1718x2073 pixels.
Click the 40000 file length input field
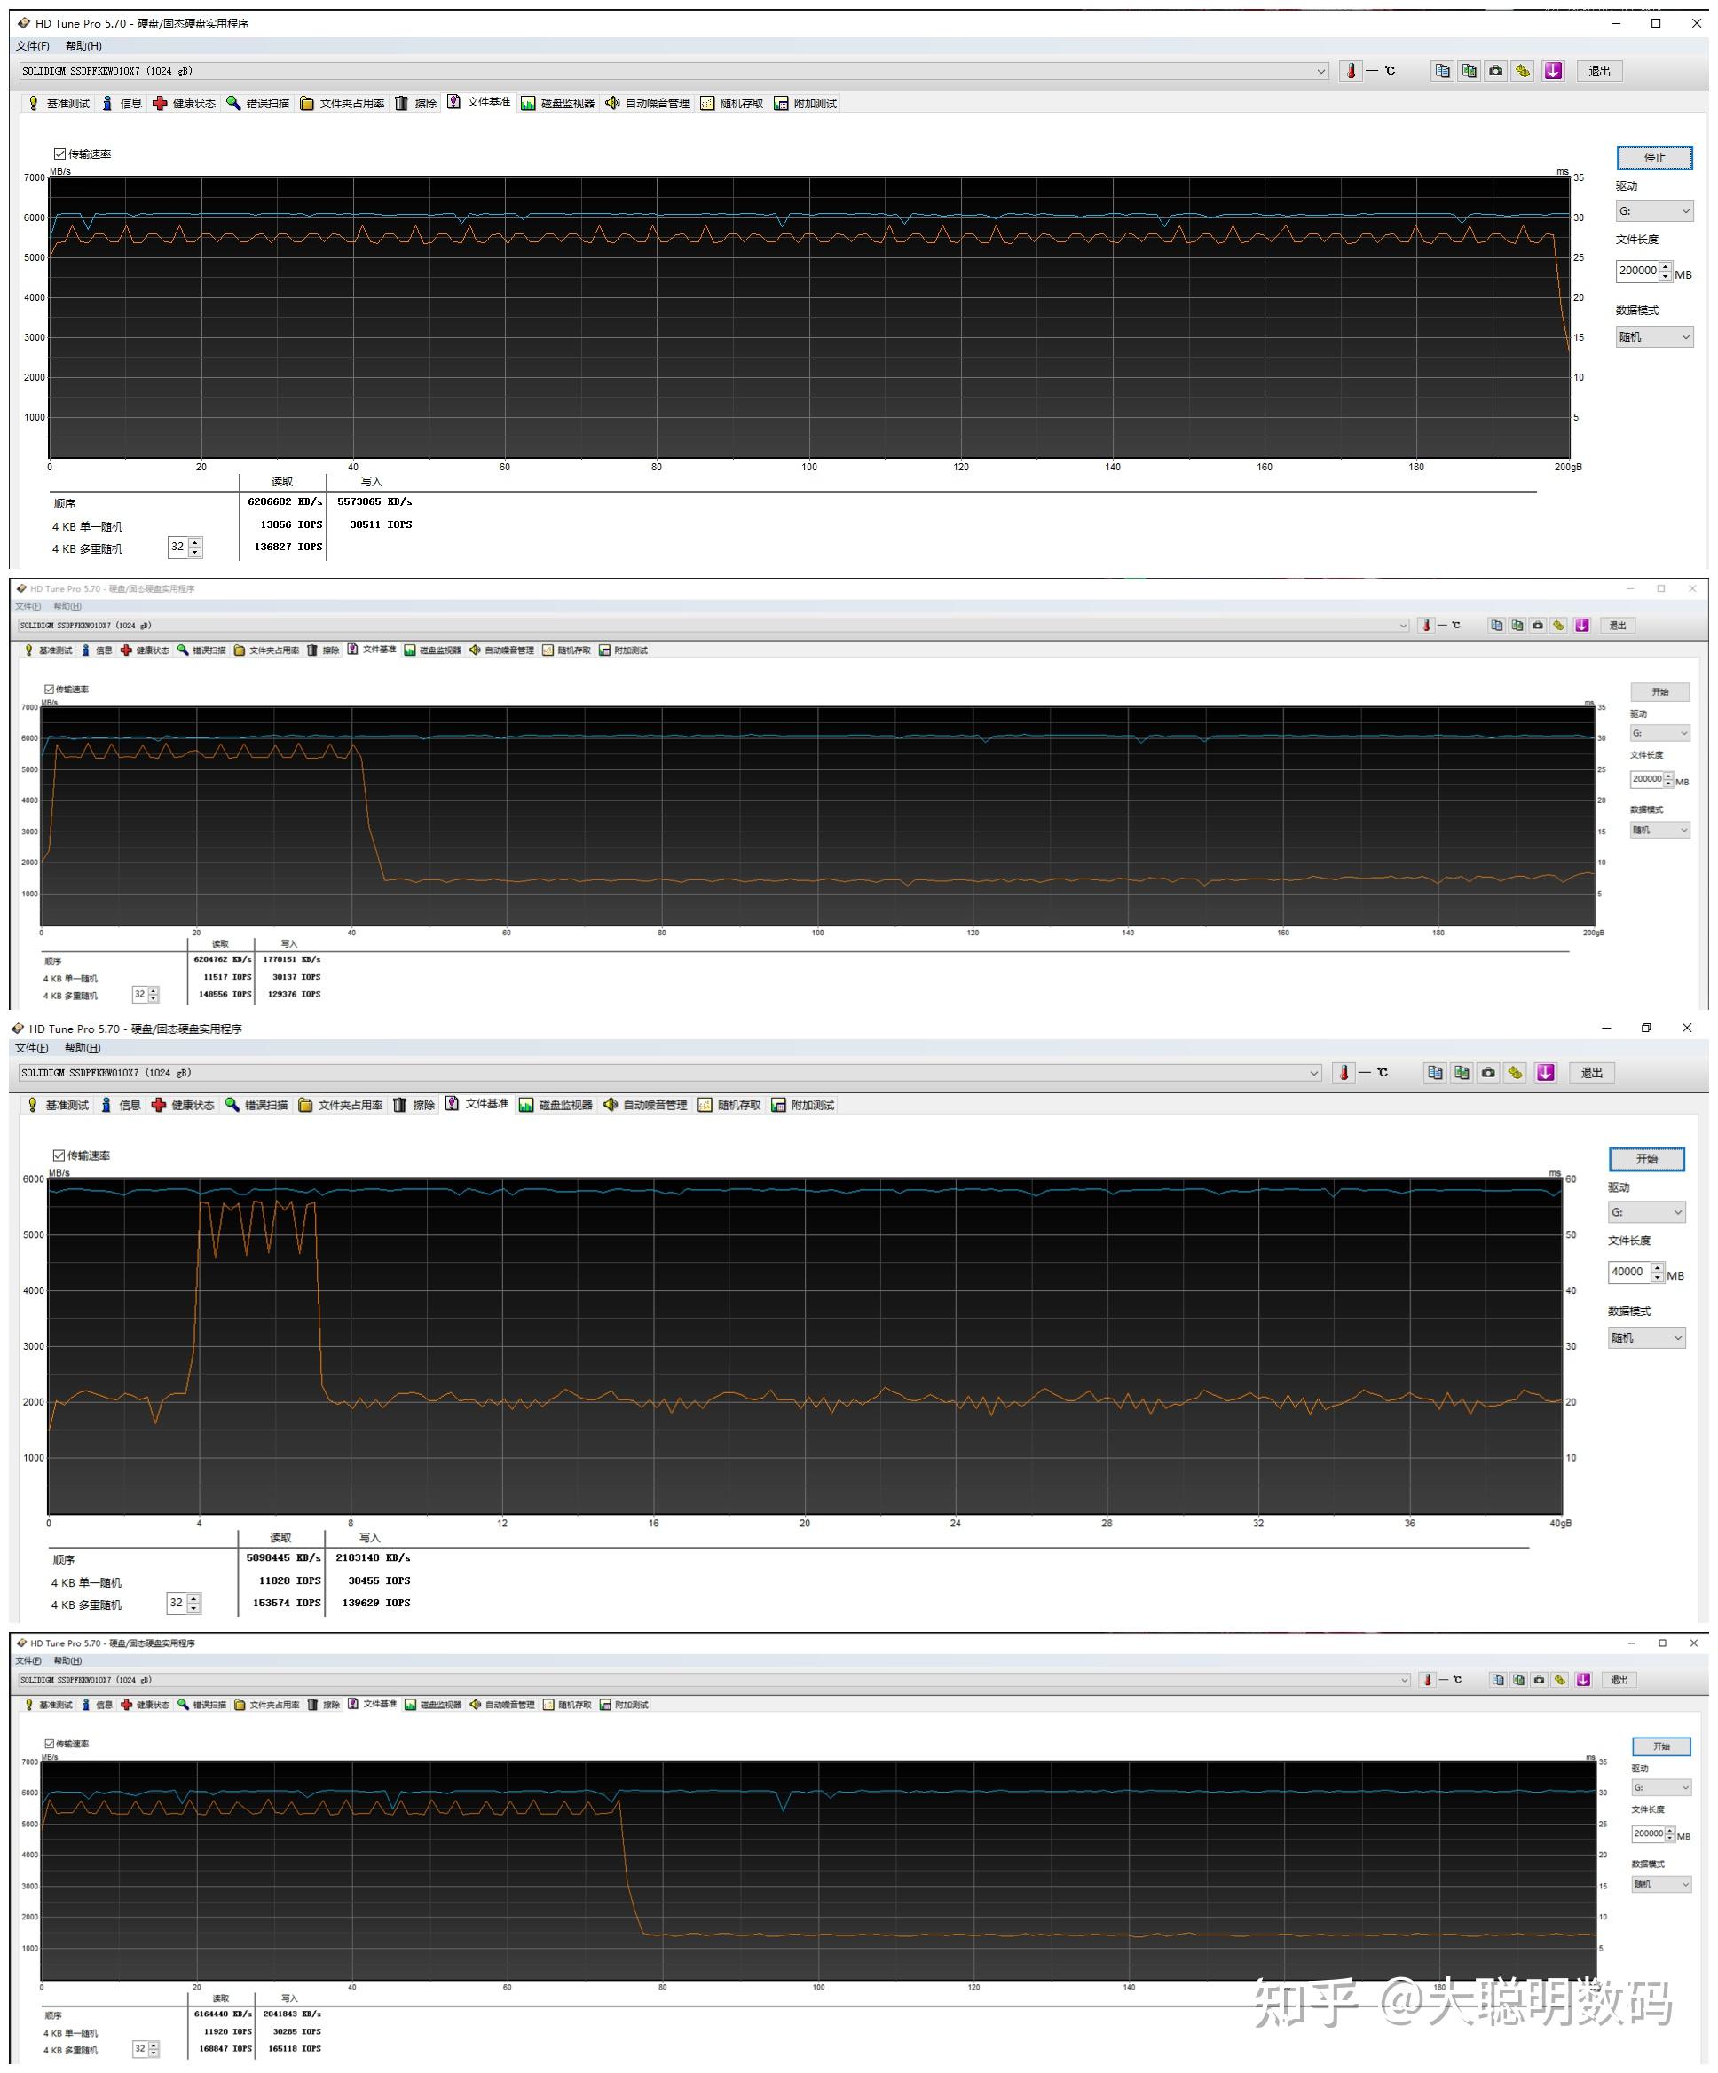click(x=1628, y=1272)
